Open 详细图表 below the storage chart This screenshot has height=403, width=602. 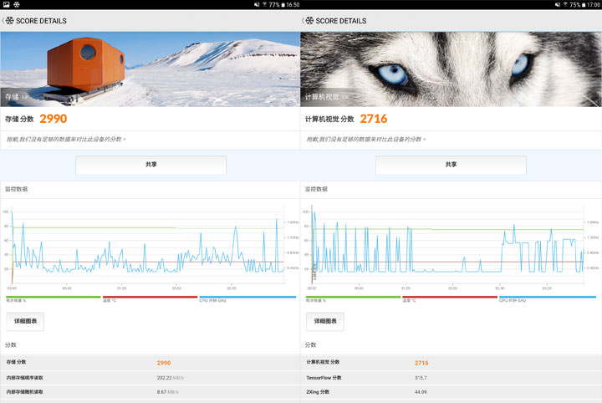click(x=25, y=321)
